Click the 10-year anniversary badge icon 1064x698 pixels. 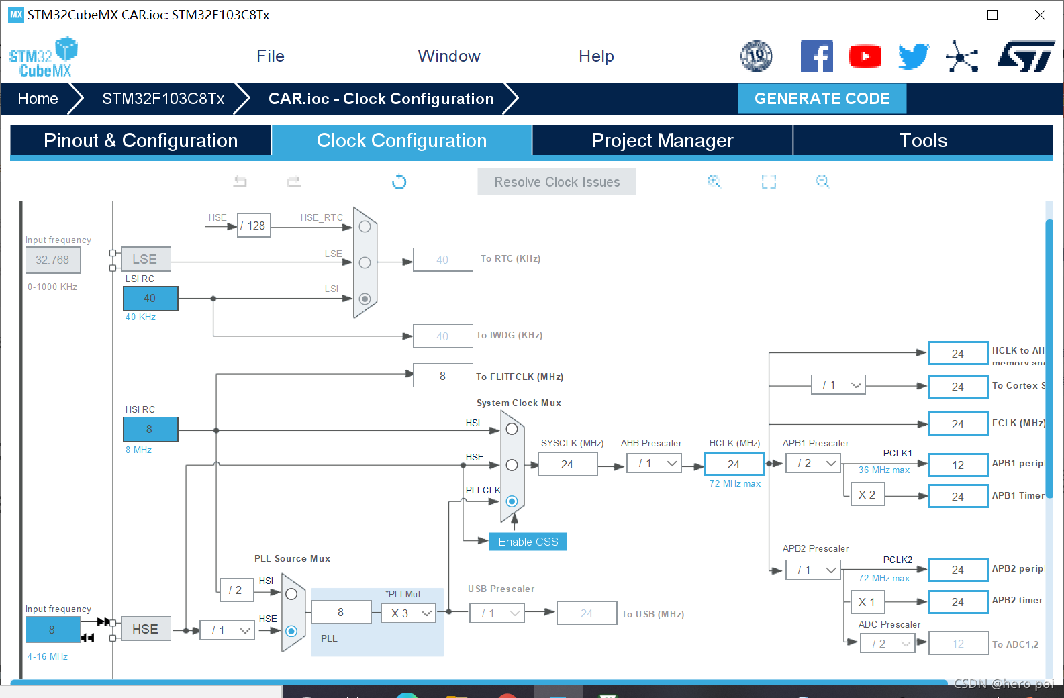757,56
